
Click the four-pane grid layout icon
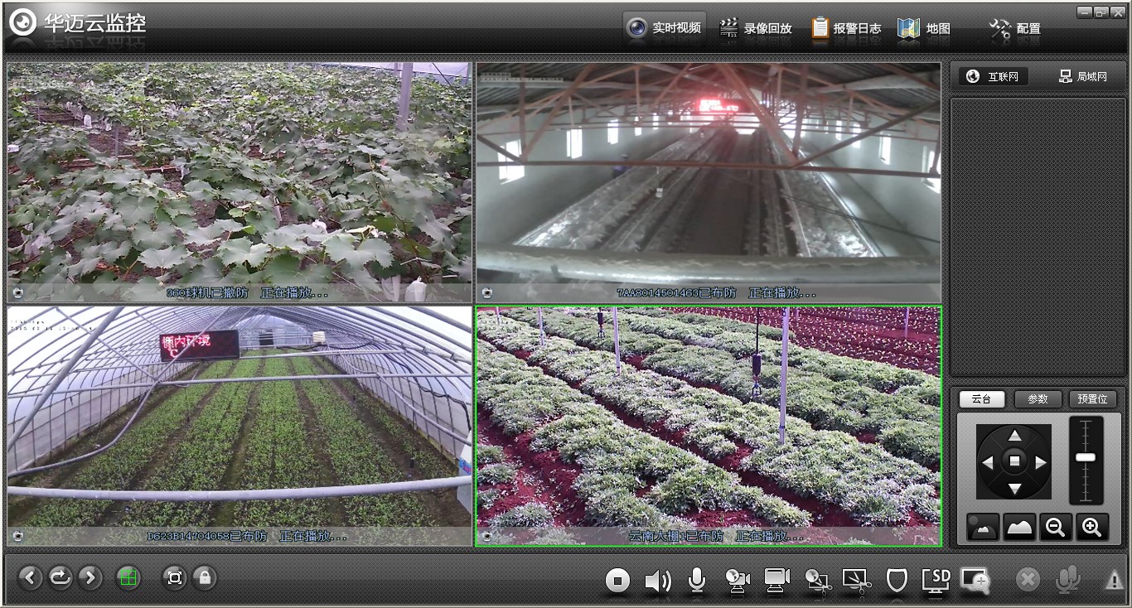point(128,577)
